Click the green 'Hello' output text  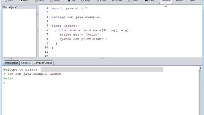(8, 78)
